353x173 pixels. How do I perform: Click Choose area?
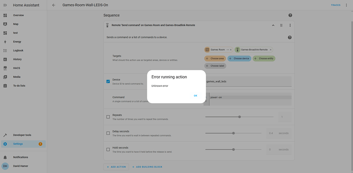(x=215, y=59)
